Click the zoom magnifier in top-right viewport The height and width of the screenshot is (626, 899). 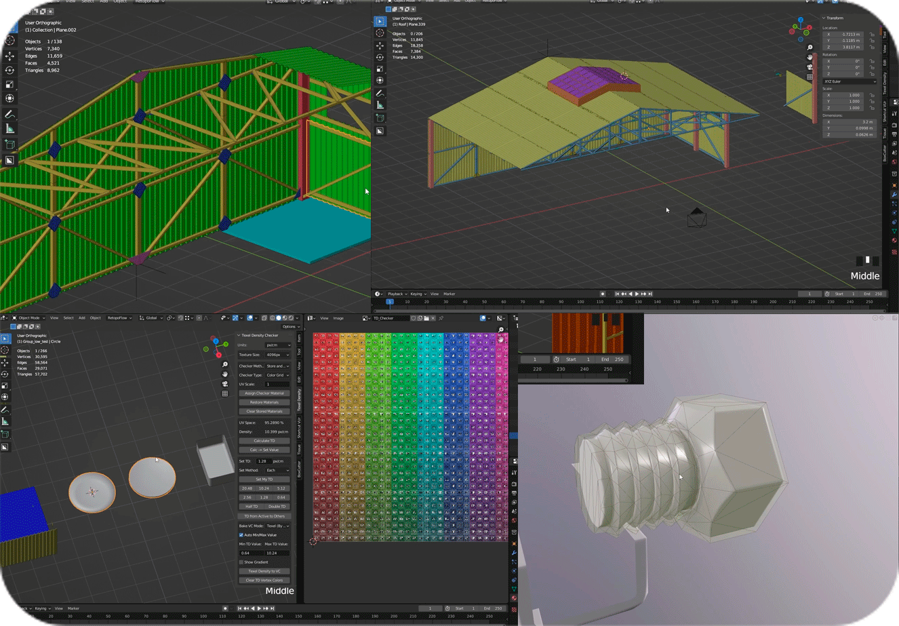(810, 47)
